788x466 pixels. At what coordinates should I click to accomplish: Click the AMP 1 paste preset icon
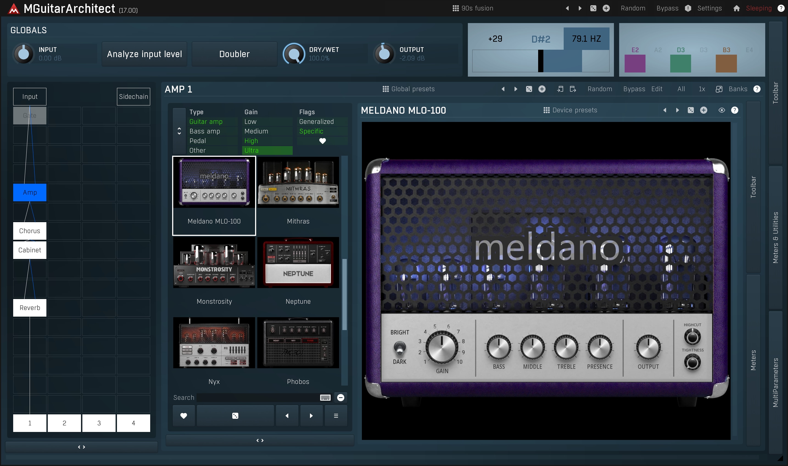pyautogui.click(x=573, y=89)
